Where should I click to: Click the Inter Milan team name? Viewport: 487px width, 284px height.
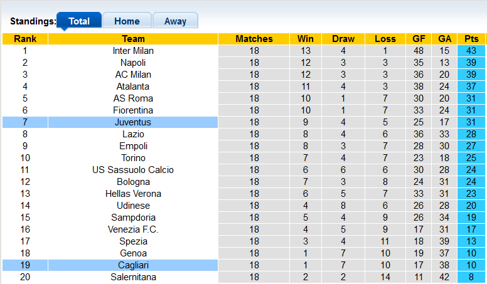point(133,51)
